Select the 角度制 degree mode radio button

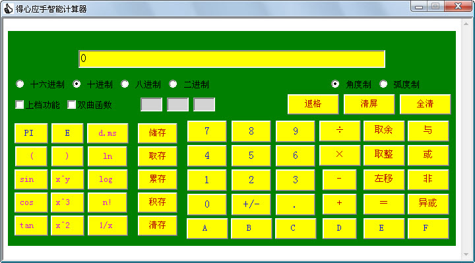(x=335, y=84)
